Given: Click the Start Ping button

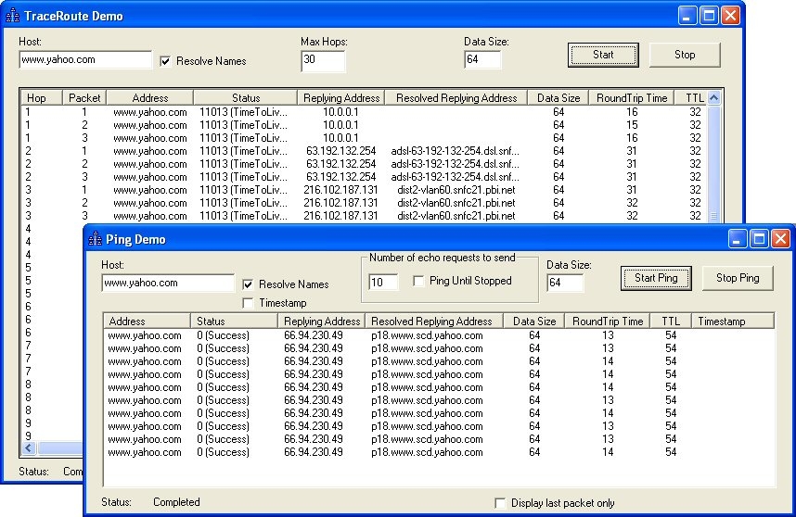Looking at the screenshot, I should click(656, 278).
